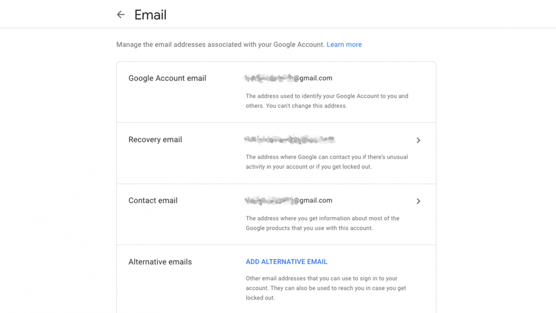The image size is (556, 313).
Task: Select the right-facing arrow beside Recovery email
Action: point(419,140)
